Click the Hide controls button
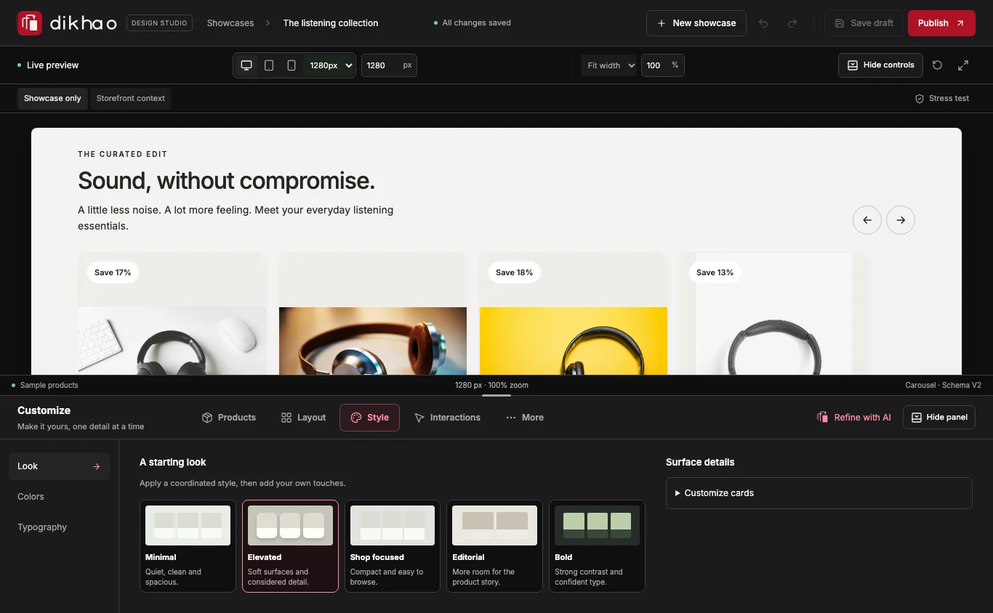The height and width of the screenshot is (613, 993). tap(880, 65)
